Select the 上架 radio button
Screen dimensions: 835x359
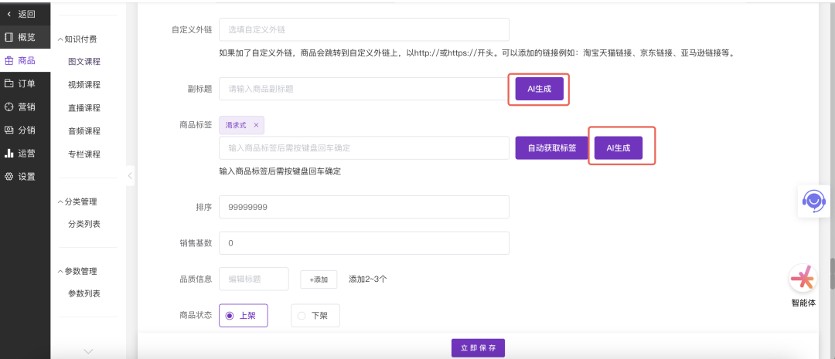(229, 315)
